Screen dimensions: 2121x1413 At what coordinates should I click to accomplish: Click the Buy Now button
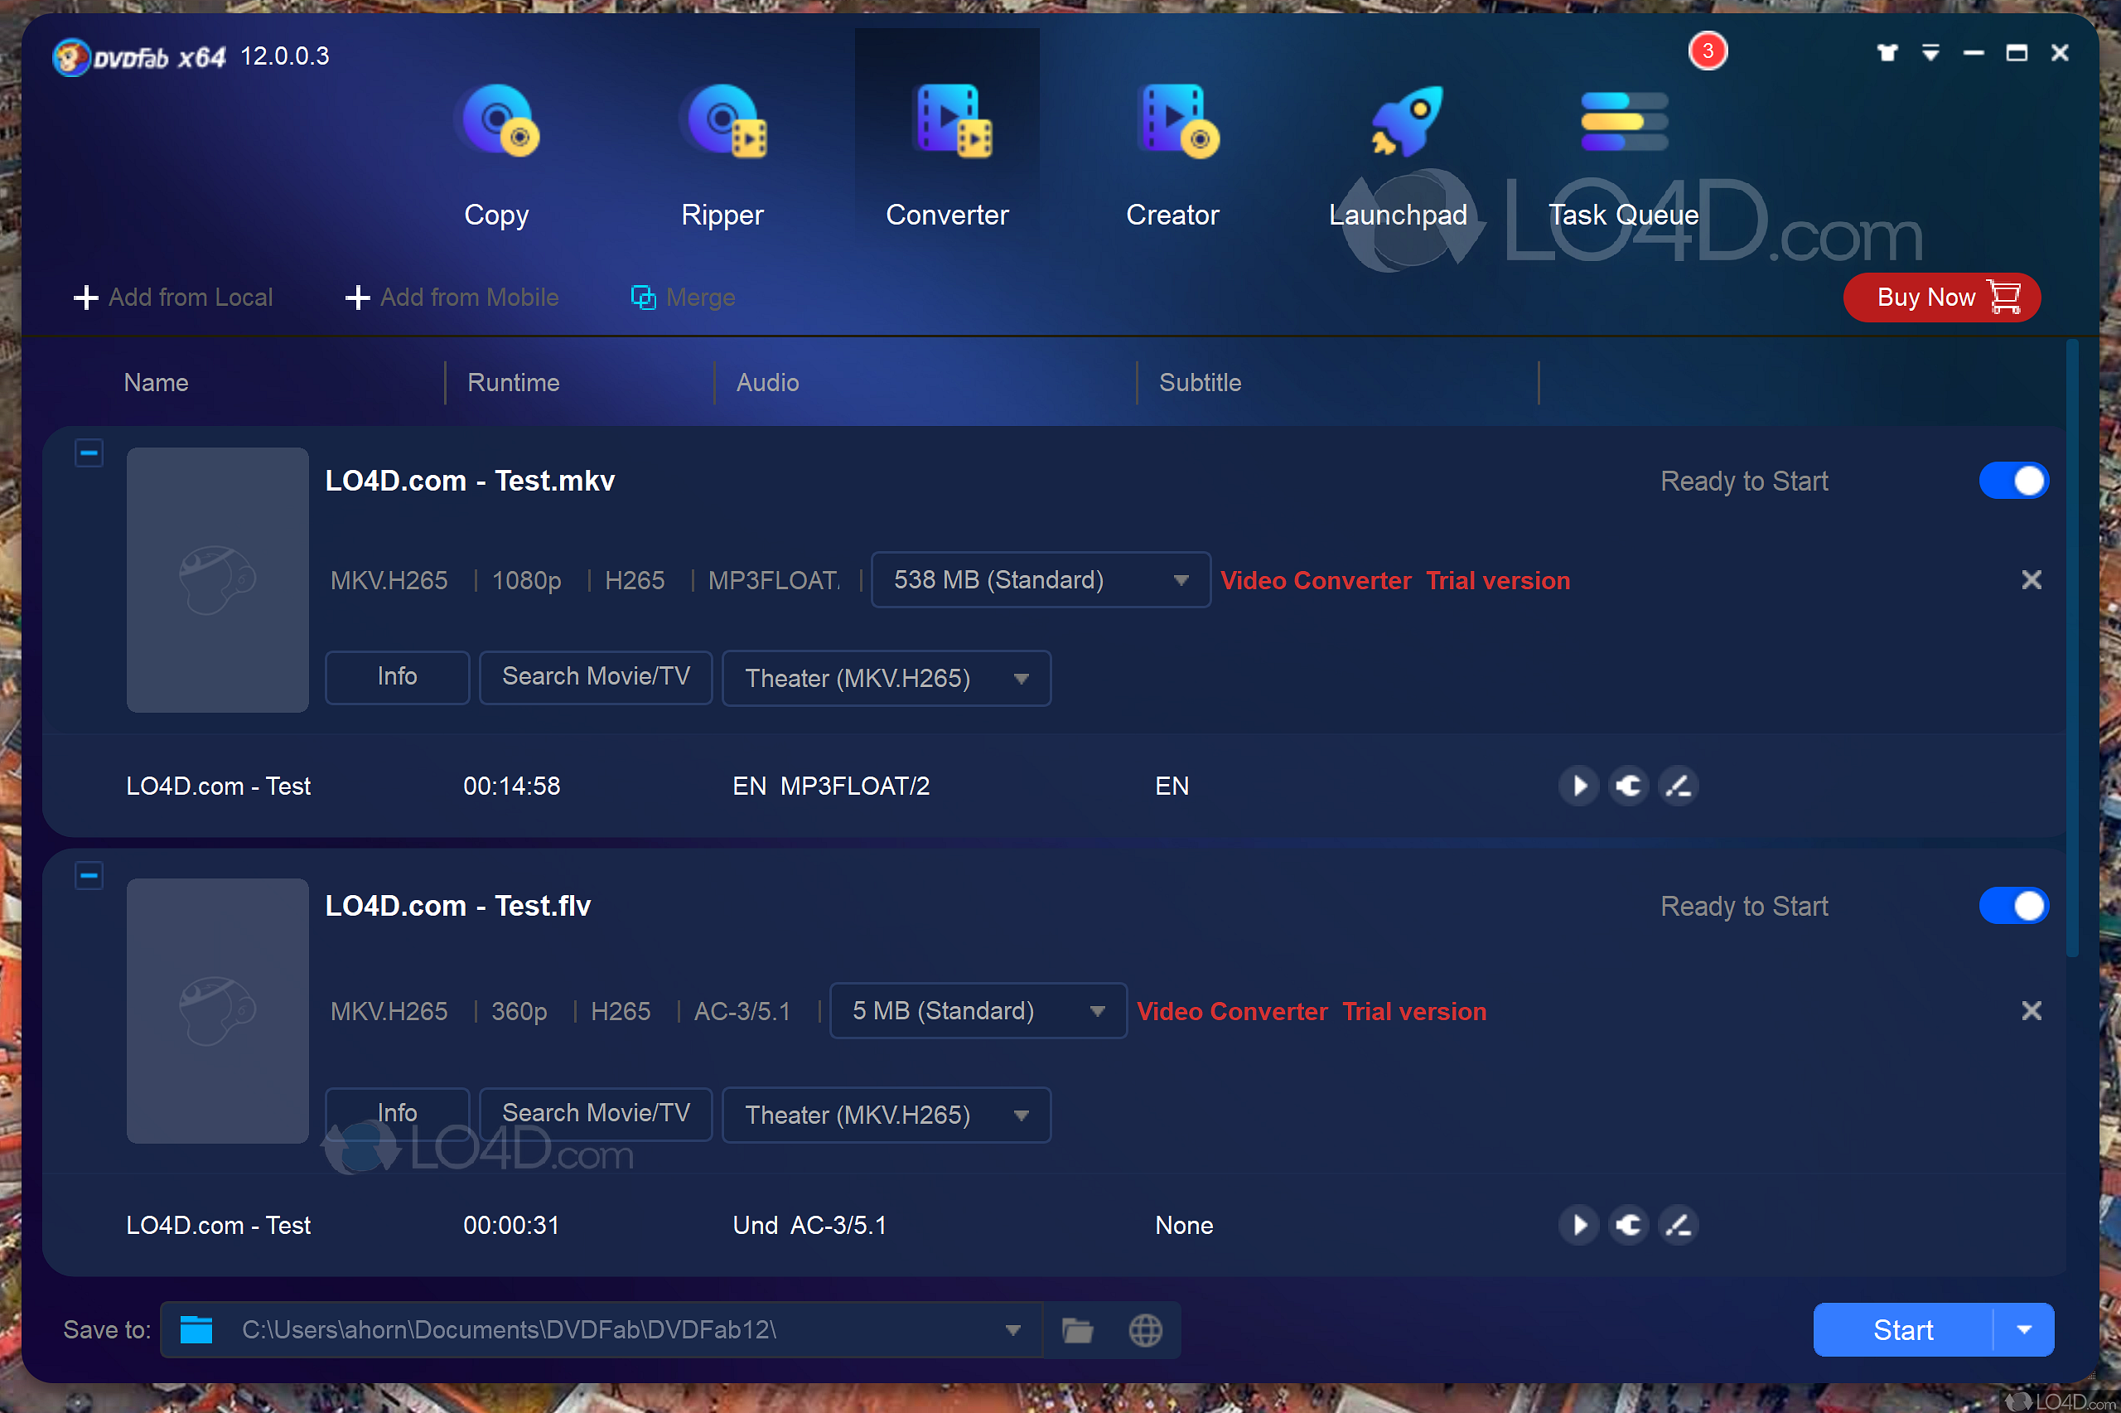click(x=1941, y=298)
